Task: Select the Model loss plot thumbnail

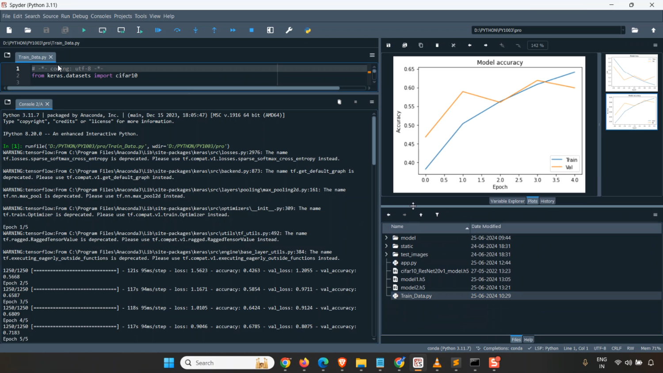Action: 631,73
